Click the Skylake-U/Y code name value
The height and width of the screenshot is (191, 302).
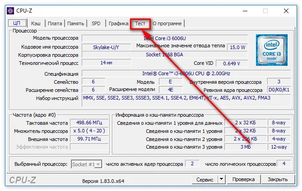pyautogui.click(x=106, y=47)
